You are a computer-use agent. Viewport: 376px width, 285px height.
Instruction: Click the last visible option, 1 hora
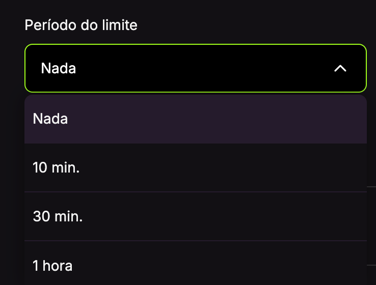(x=195, y=265)
